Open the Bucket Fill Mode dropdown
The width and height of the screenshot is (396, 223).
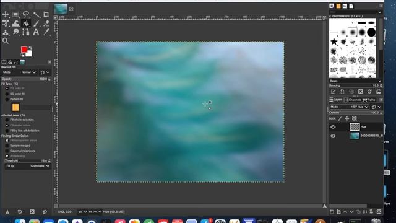click(19, 72)
